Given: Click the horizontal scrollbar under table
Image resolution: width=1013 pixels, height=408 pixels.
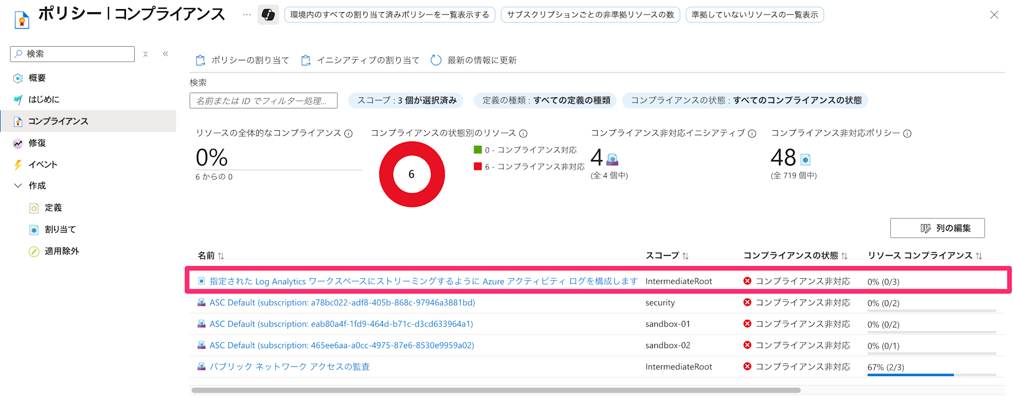Looking at the screenshot, I should click(496, 390).
